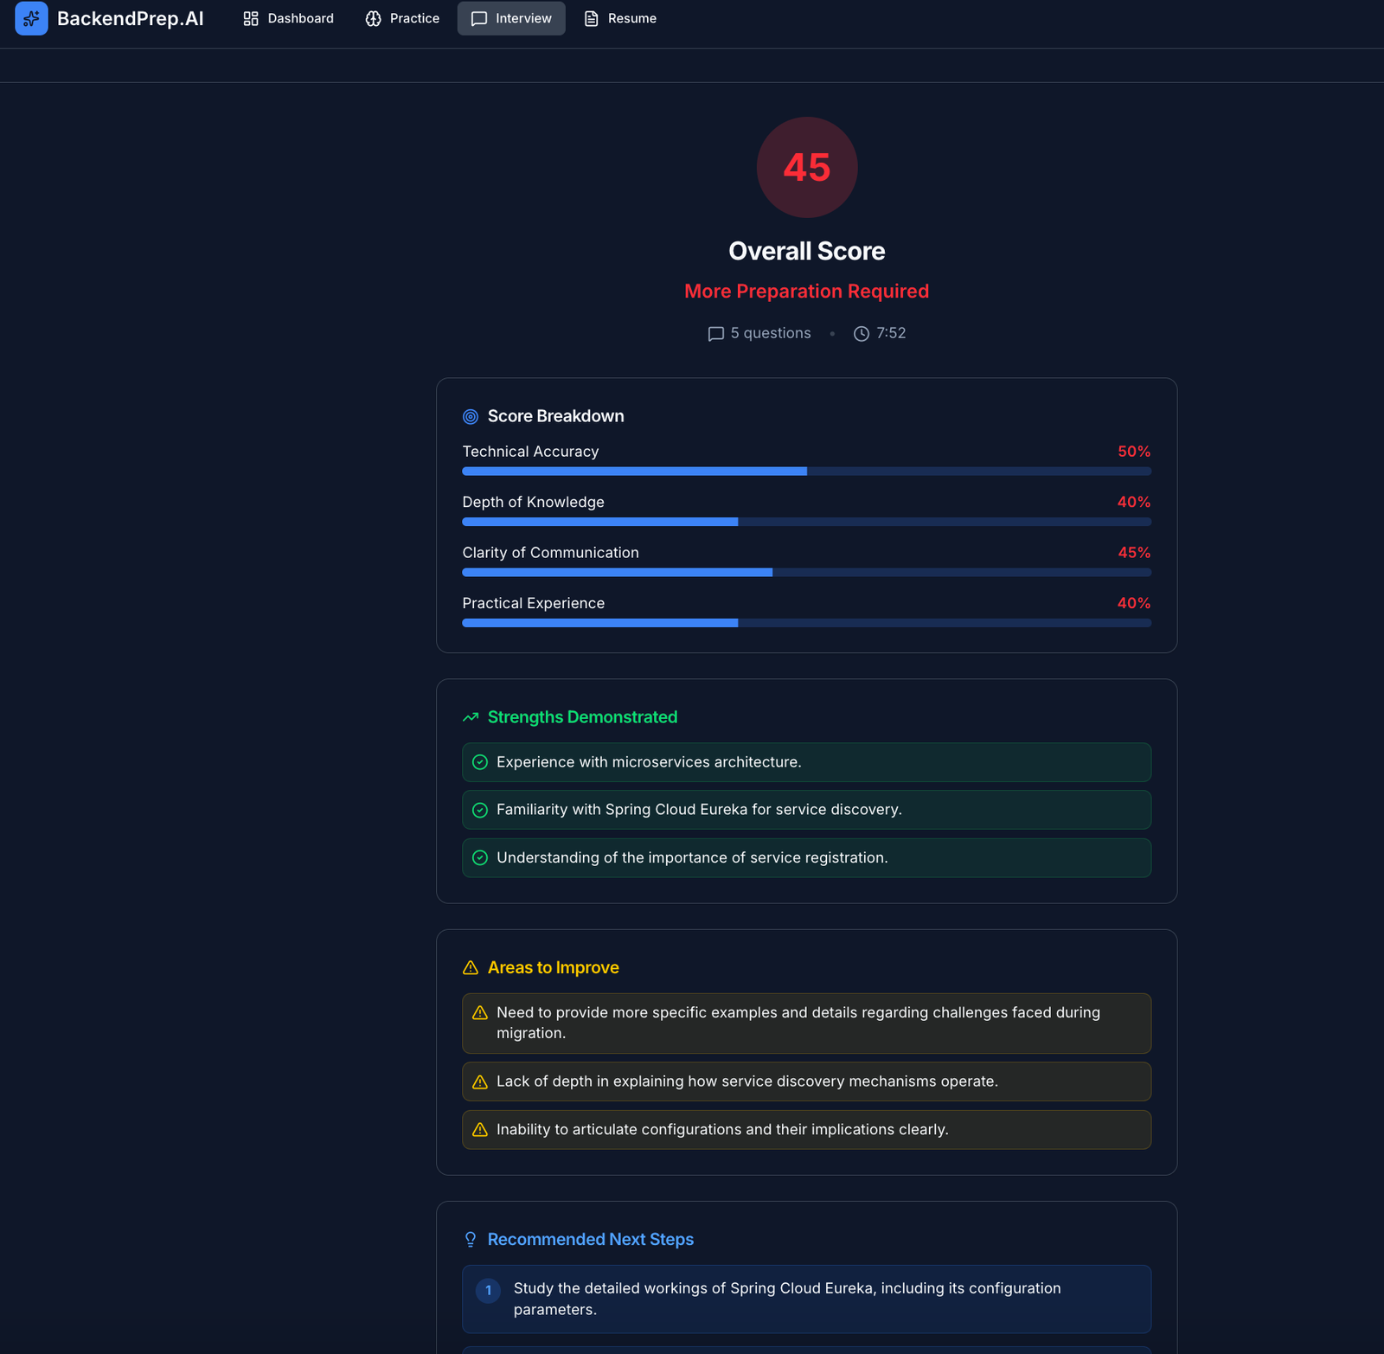Click the BackendPrep.AI brand name

[x=131, y=18]
